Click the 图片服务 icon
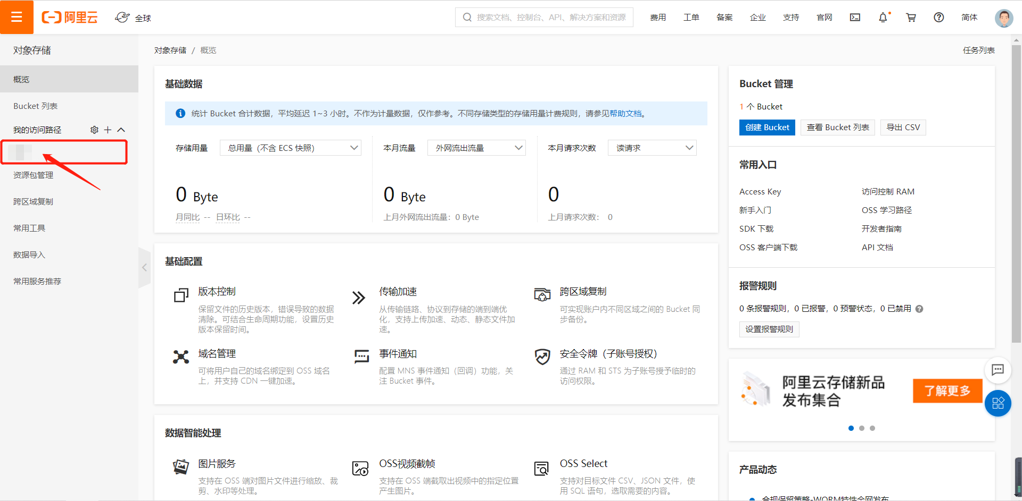1022x501 pixels. pos(181,467)
